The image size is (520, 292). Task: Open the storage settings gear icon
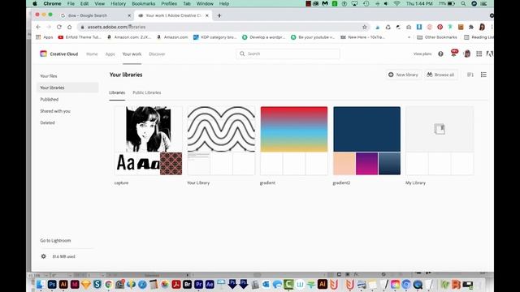(x=43, y=256)
